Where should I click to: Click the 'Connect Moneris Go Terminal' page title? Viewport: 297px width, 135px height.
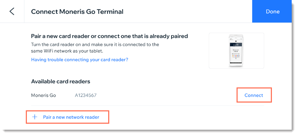77,12
